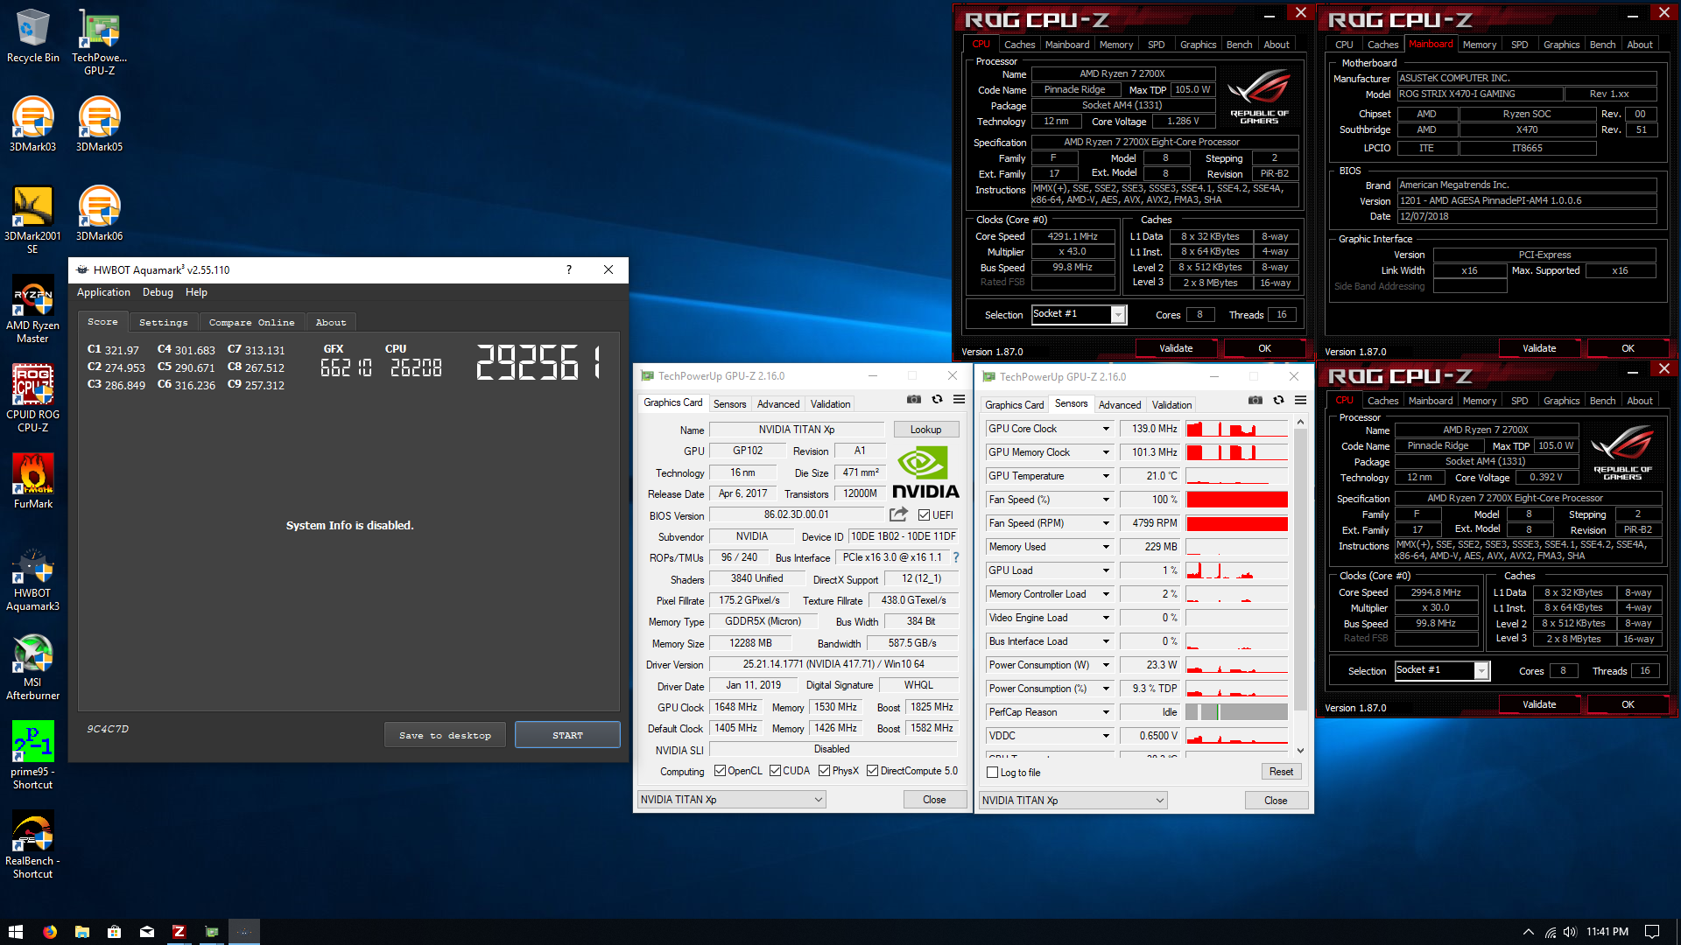
Task: Open GPU selector dropdown in Sensors window
Action: pyautogui.click(x=1073, y=801)
